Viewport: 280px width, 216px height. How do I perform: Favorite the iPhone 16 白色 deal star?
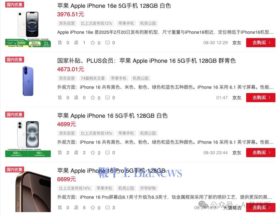(93, 153)
